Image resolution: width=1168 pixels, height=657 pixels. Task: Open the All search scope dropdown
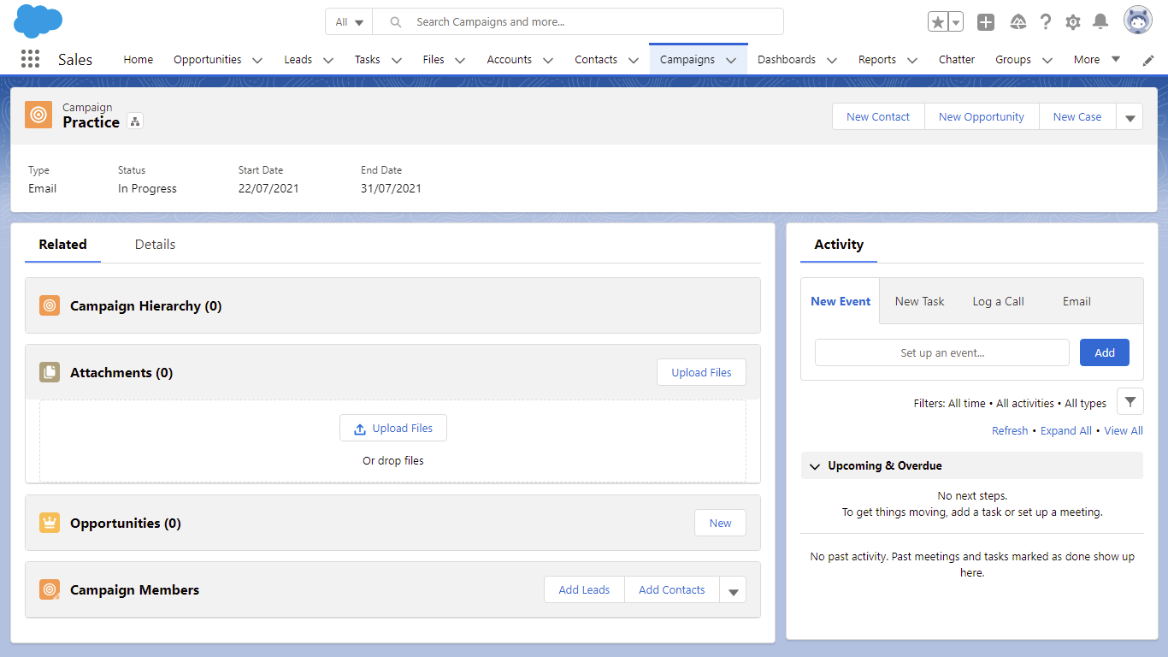[x=350, y=22]
